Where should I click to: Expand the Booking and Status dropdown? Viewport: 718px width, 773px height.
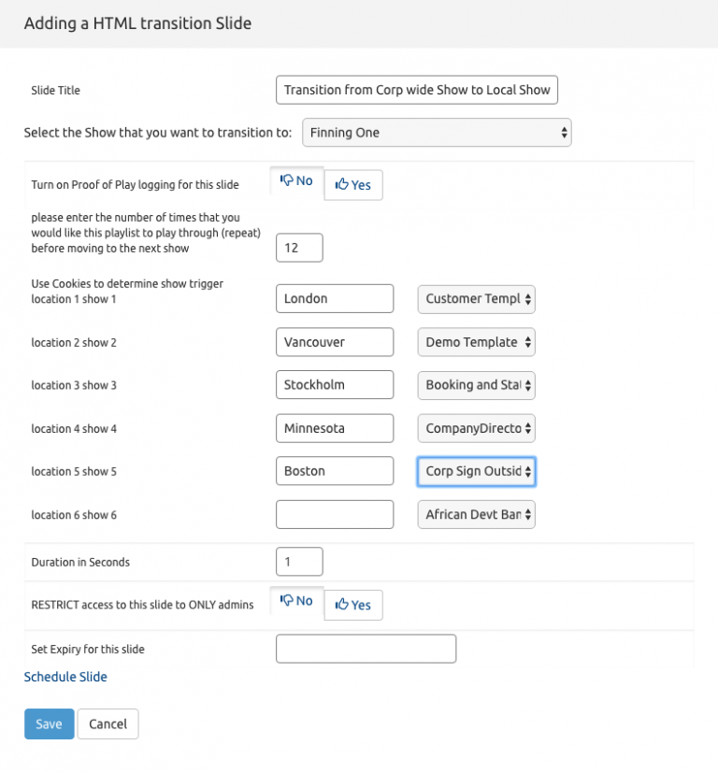476,385
